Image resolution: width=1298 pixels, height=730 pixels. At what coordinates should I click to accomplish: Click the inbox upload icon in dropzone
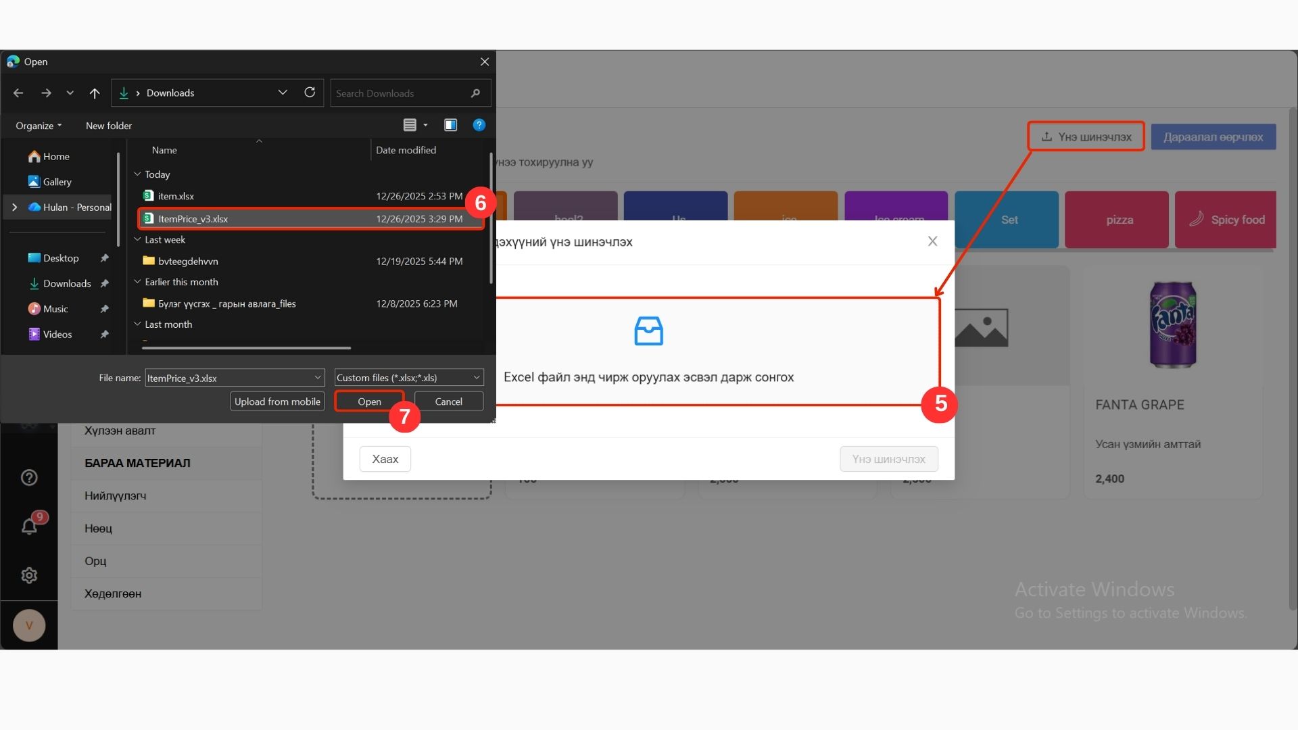coord(648,331)
